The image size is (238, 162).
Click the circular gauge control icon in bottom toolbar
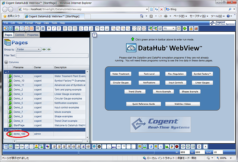94,147
